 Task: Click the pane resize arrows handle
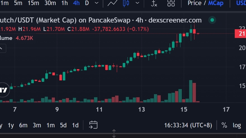[x=114, y=134]
